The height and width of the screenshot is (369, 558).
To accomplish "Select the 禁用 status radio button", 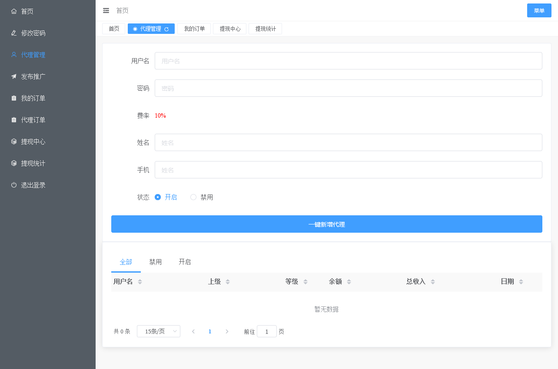I will click(x=193, y=197).
